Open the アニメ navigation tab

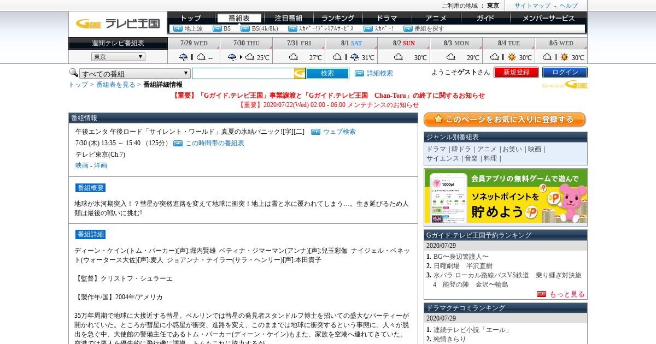coord(436,18)
